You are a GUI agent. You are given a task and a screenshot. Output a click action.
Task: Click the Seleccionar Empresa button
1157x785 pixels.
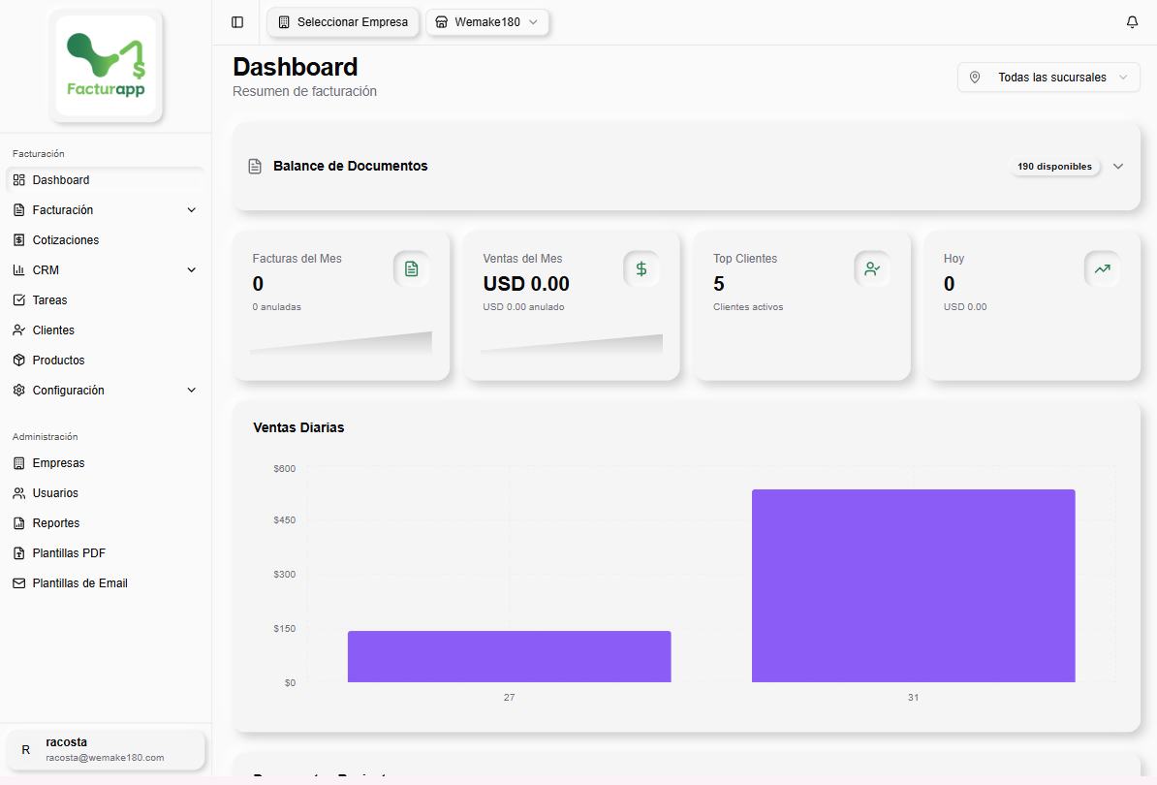pos(343,21)
